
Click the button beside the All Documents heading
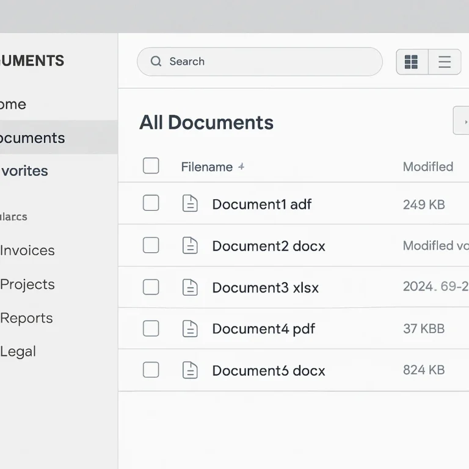pyautogui.click(x=462, y=120)
